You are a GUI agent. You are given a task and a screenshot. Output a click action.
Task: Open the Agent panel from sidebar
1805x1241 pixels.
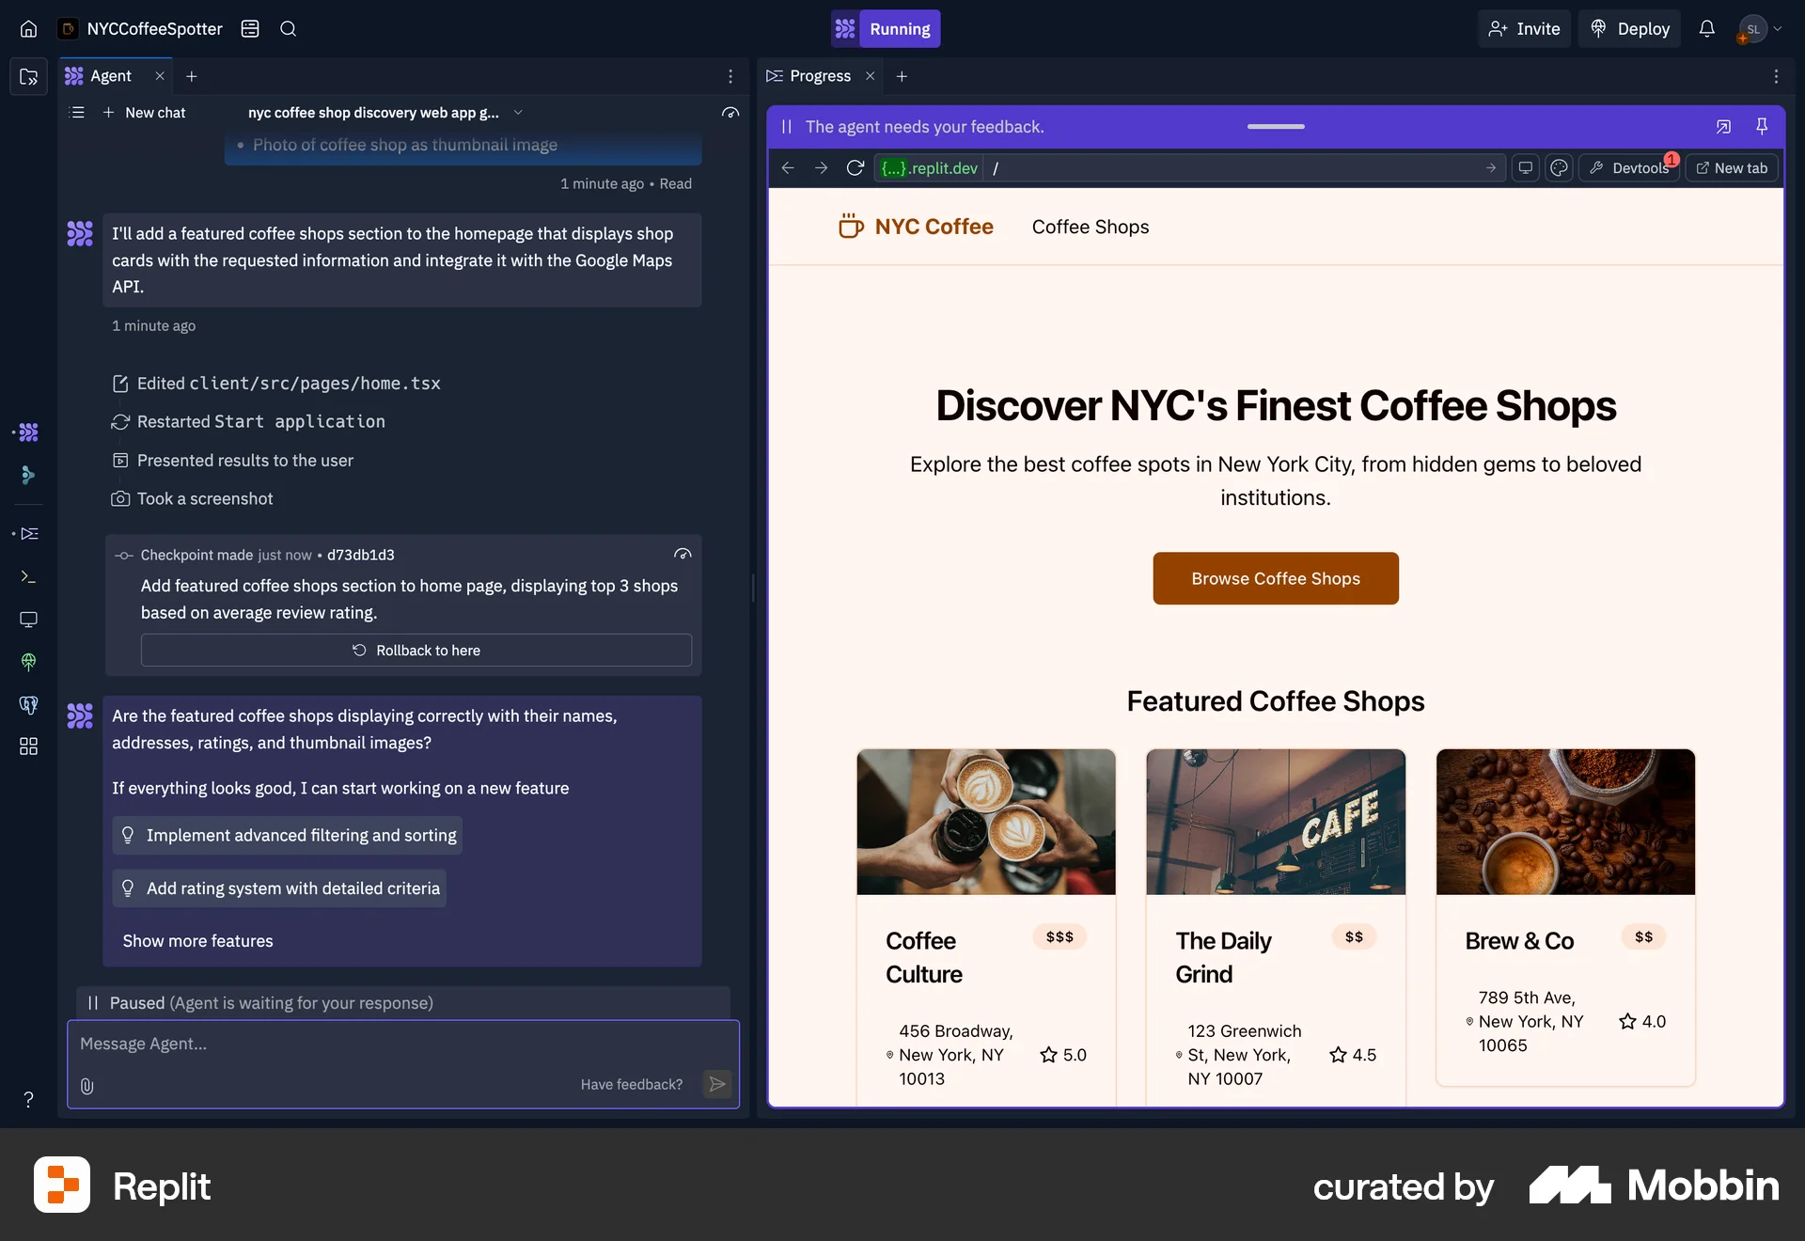coord(27,432)
